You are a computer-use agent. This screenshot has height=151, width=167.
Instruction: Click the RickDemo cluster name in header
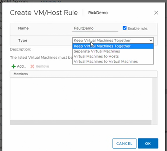pyautogui.click(x=98, y=13)
